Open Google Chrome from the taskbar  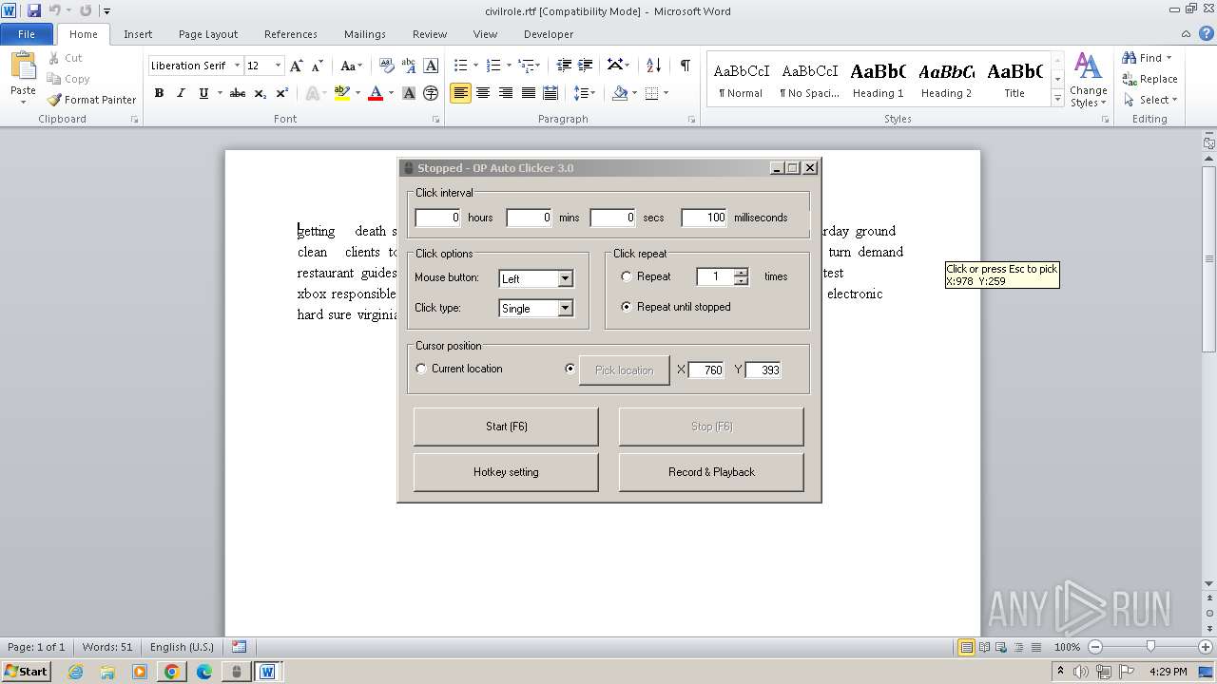click(x=172, y=672)
